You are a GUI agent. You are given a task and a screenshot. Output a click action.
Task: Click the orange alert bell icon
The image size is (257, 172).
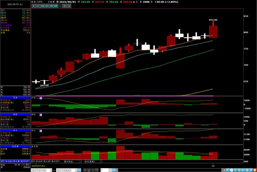pos(255,170)
